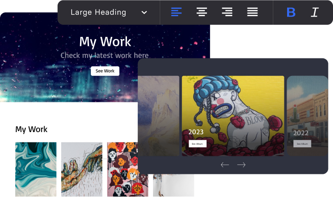The width and height of the screenshot is (333, 199).
Task: Toggle italic formatting
Action: point(315,12)
